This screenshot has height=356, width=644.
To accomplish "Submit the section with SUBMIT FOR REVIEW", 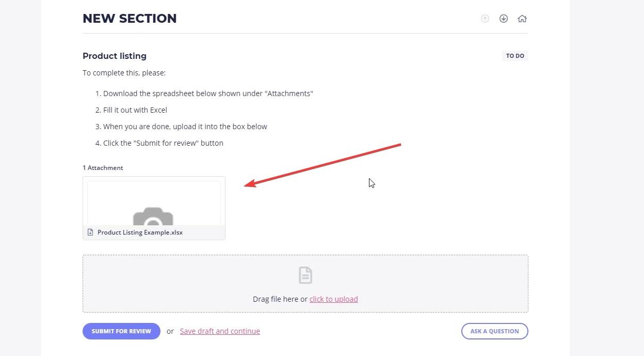I will point(121,331).
